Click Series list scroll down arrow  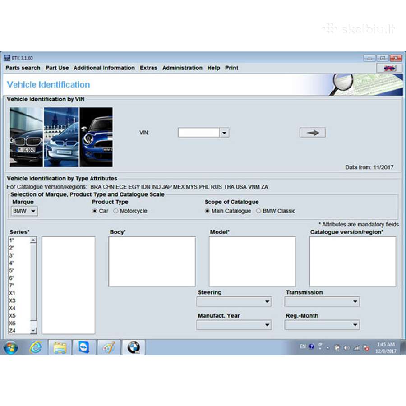point(33,330)
